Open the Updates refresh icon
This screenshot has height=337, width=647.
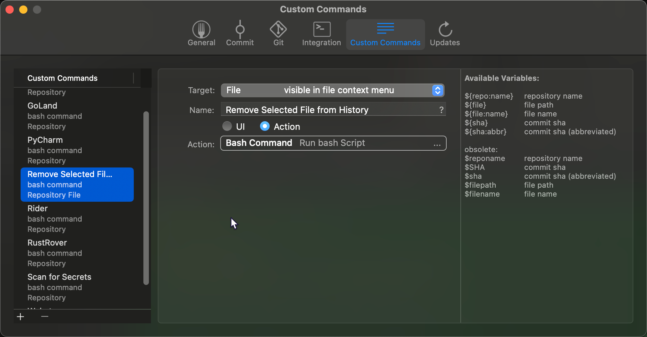coord(445,30)
